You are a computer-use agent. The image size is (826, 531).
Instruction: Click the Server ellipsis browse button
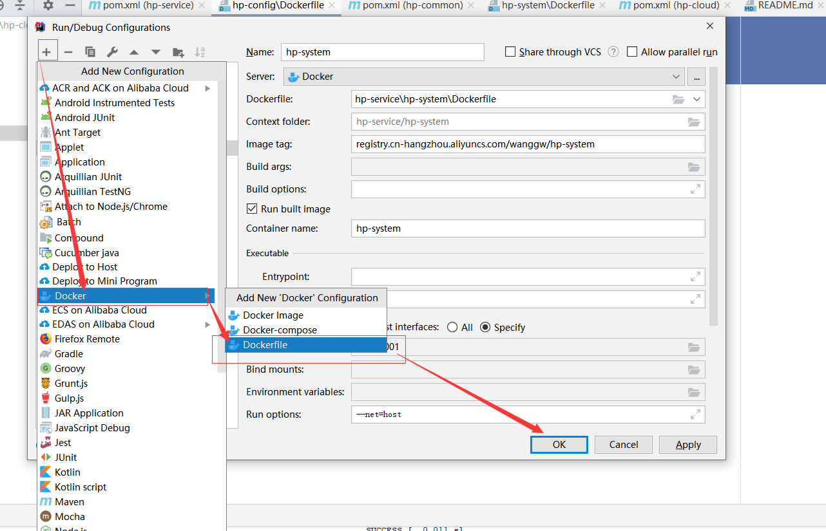[x=696, y=77]
